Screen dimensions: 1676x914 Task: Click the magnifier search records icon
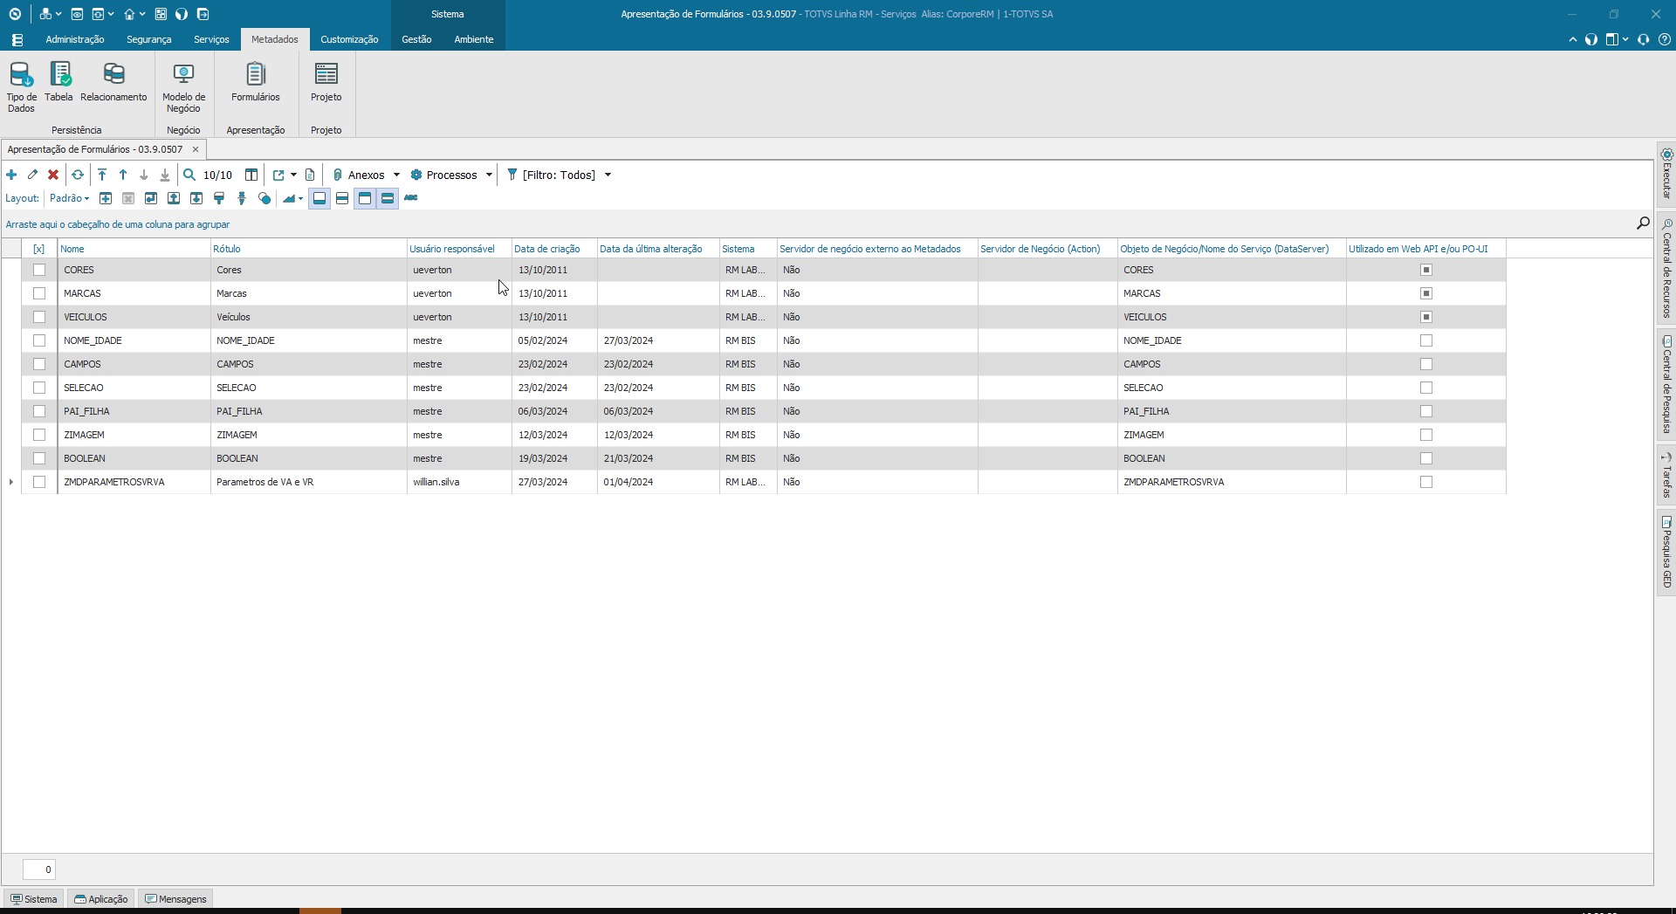[189, 175]
